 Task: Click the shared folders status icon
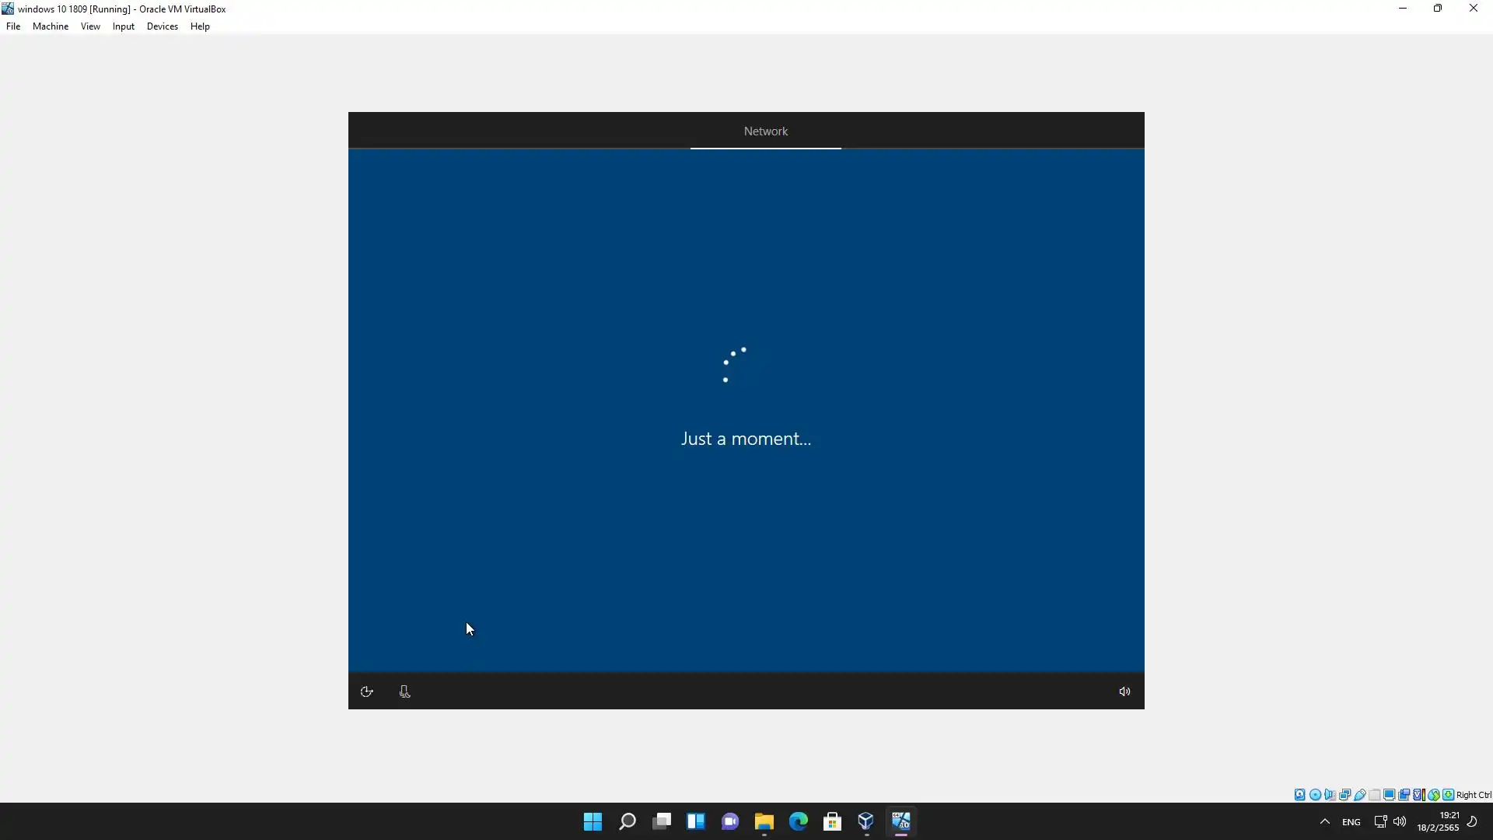pyautogui.click(x=1374, y=795)
